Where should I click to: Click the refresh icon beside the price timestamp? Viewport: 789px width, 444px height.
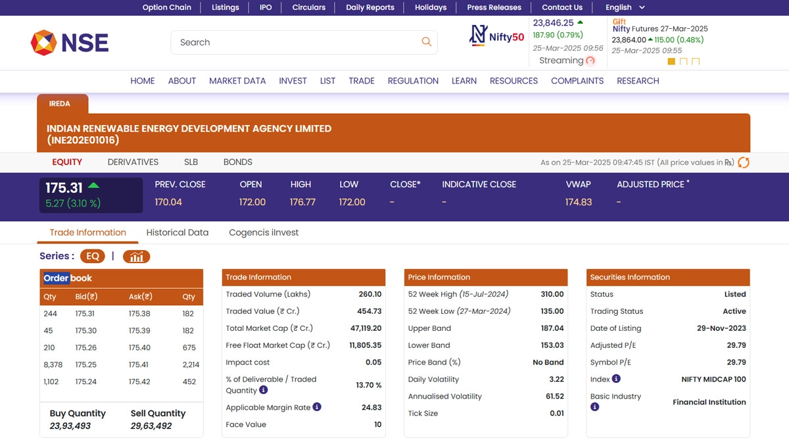(x=744, y=162)
